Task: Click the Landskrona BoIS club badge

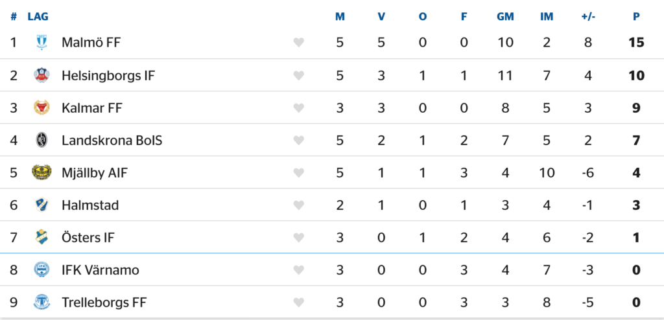Action: point(41,140)
